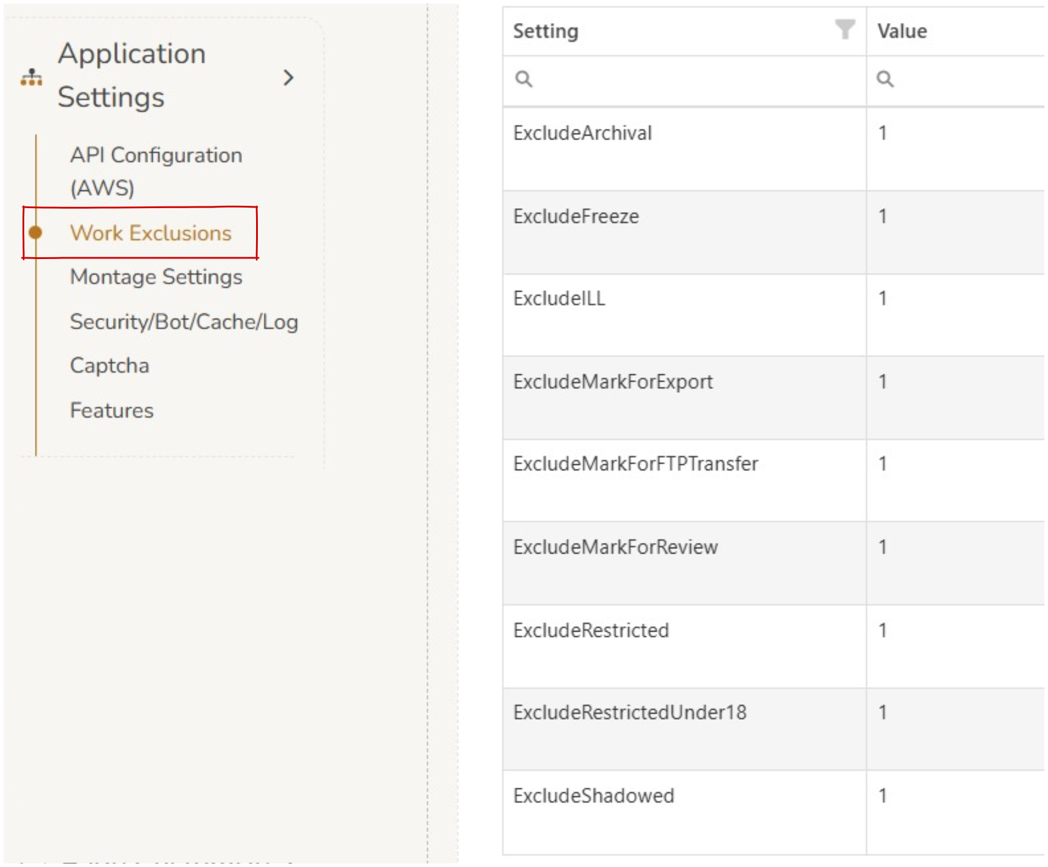Click the magnifier icon in Value search
The width and height of the screenshot is (1048, 867).
885,79
